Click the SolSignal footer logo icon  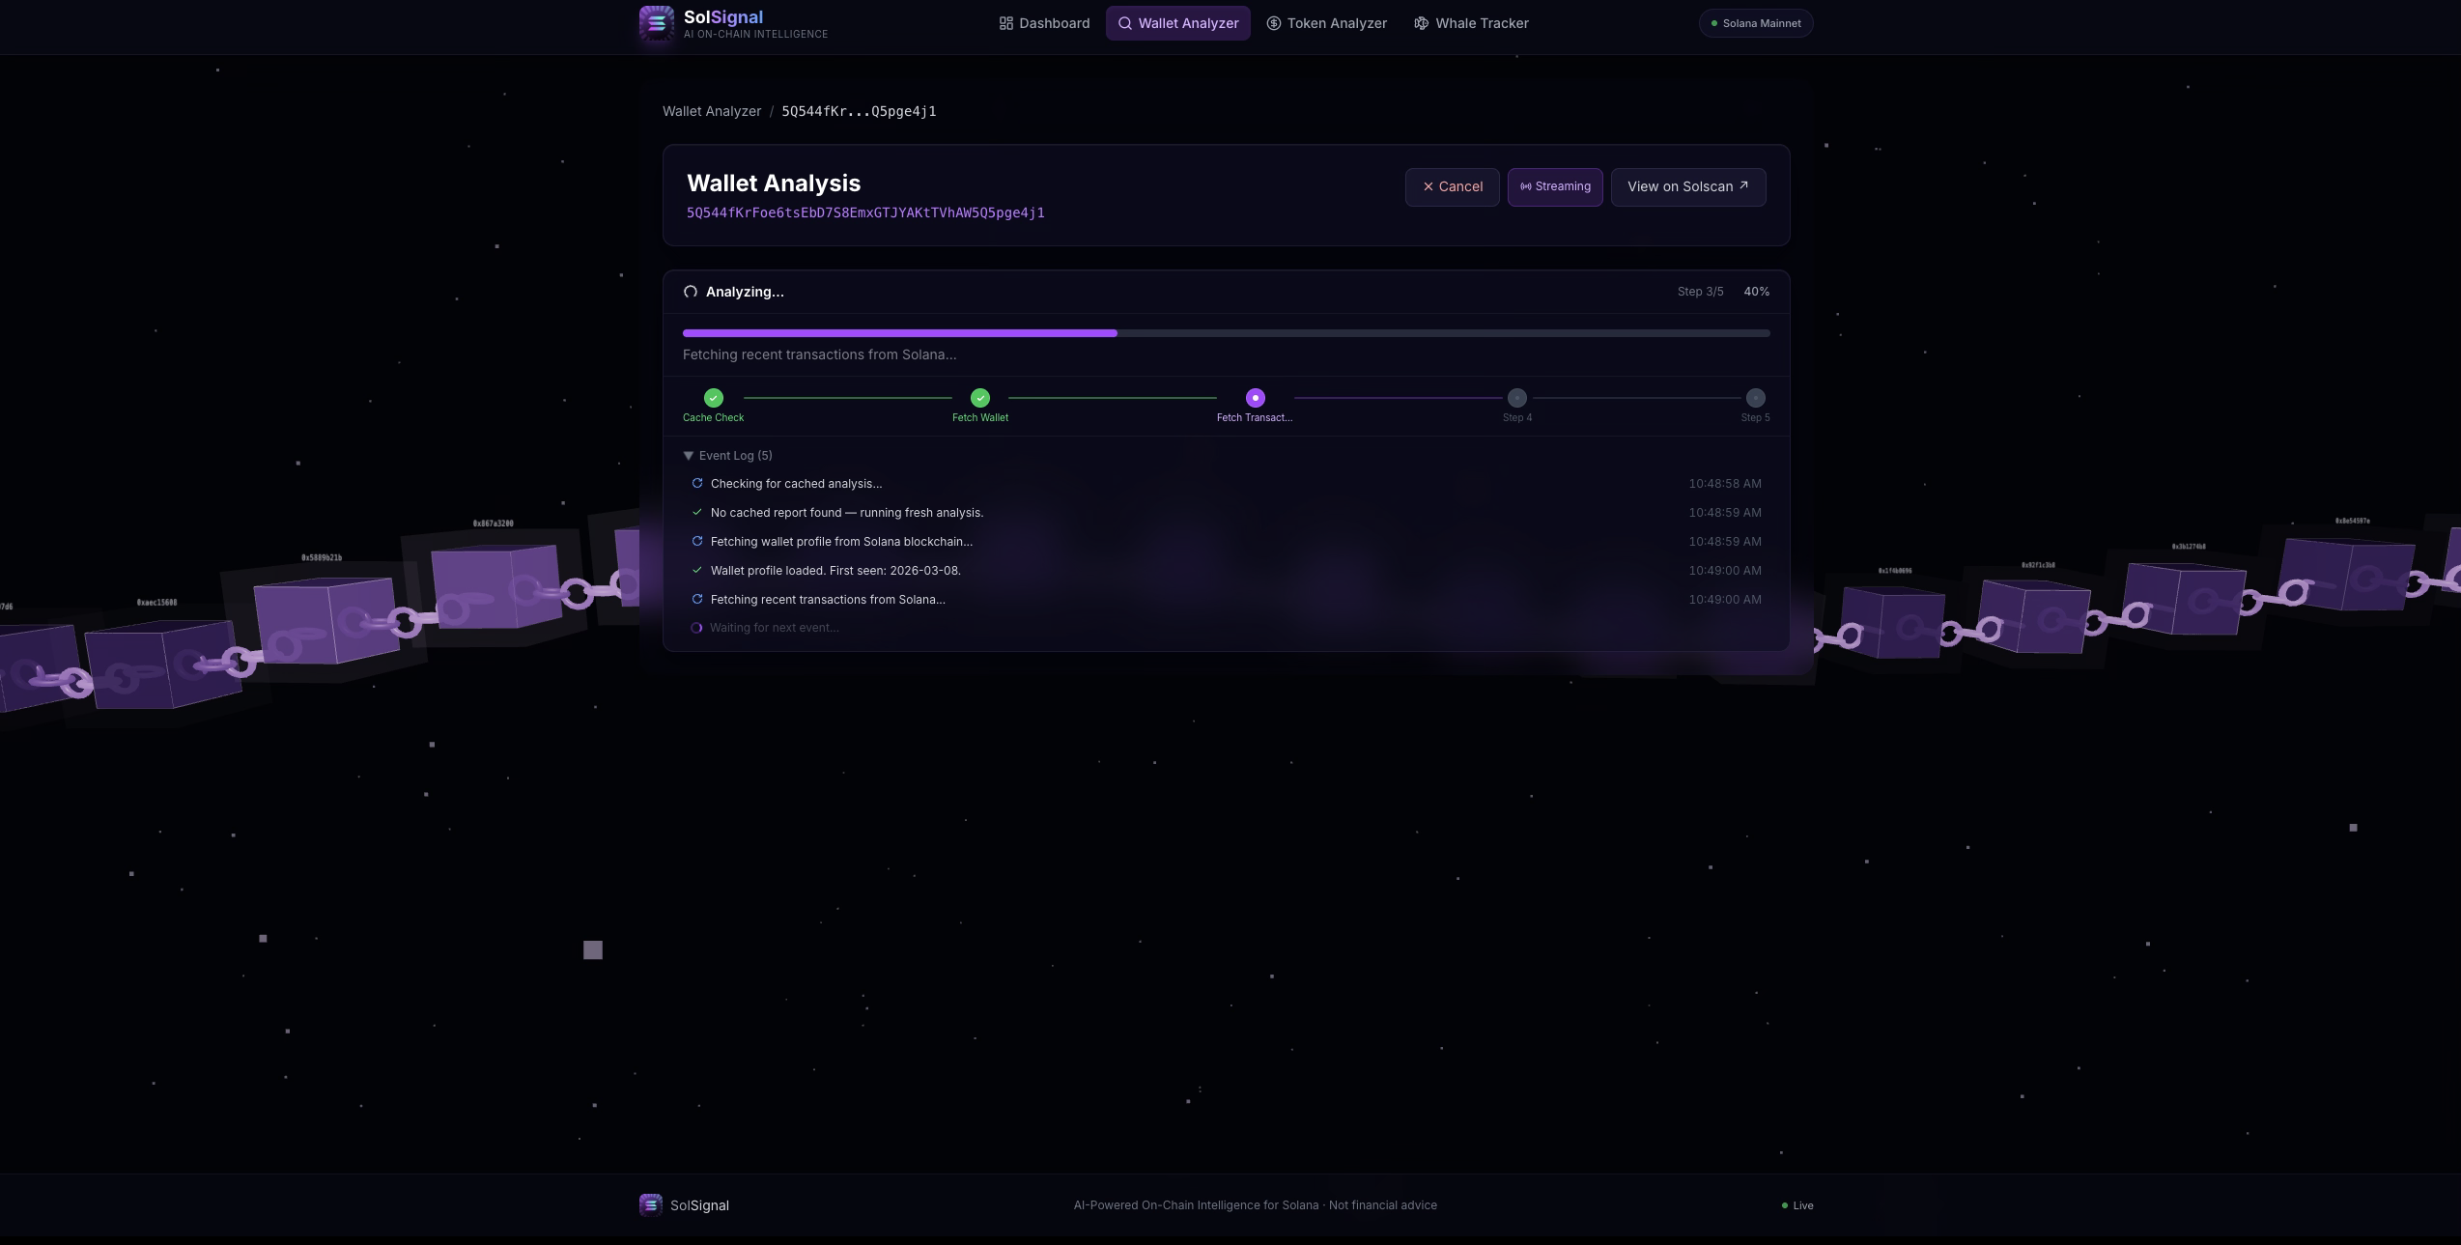tap(650, 1204)
